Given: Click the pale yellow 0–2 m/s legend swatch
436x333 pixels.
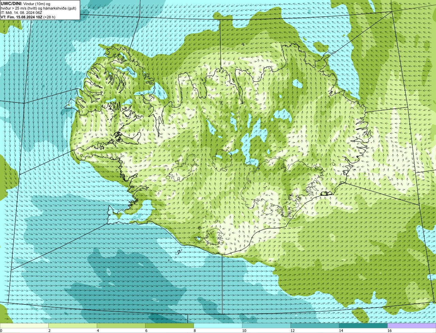Looking at the screenshot, I should tap(24, 326).
